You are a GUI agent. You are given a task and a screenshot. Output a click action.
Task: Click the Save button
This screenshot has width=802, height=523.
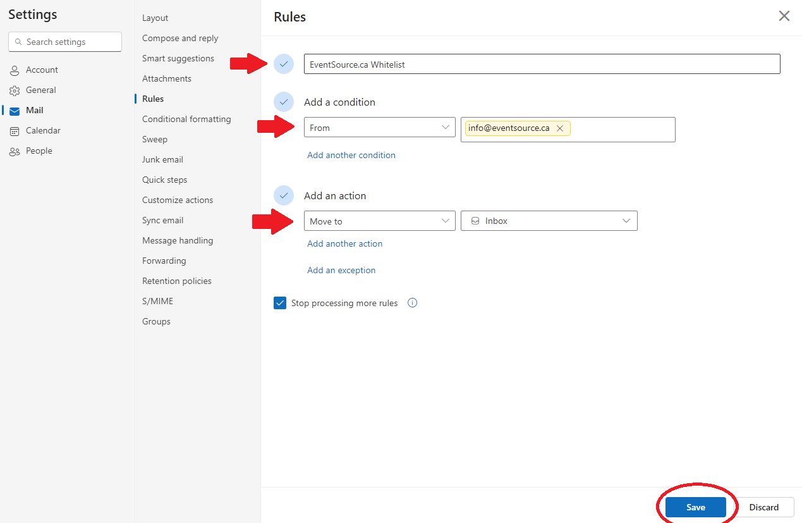click(696, 507)
